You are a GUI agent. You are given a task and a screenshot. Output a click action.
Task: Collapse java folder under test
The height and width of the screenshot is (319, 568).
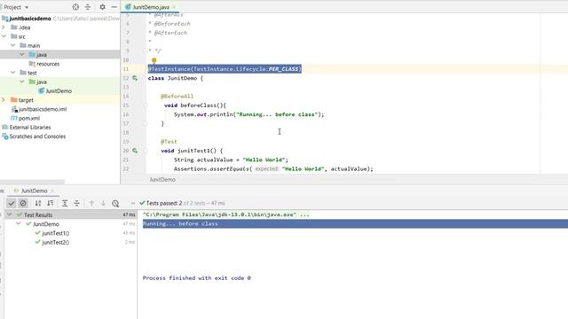pyautogui.click(x=22, y=82)
